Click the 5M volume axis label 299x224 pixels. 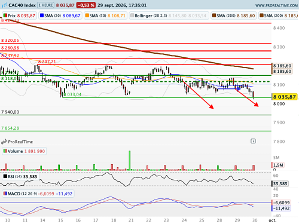[x=276, y=158]
